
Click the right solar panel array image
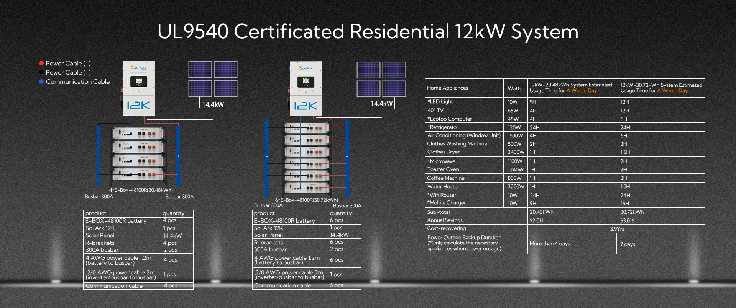point(381,79)
